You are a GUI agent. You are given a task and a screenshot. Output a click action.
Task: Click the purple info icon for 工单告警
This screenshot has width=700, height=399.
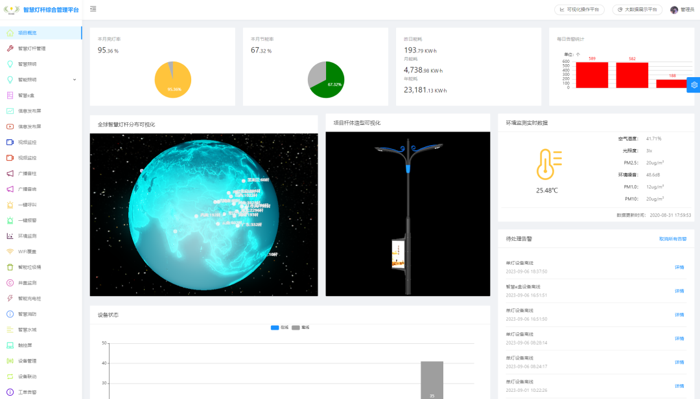pos(10,392)
